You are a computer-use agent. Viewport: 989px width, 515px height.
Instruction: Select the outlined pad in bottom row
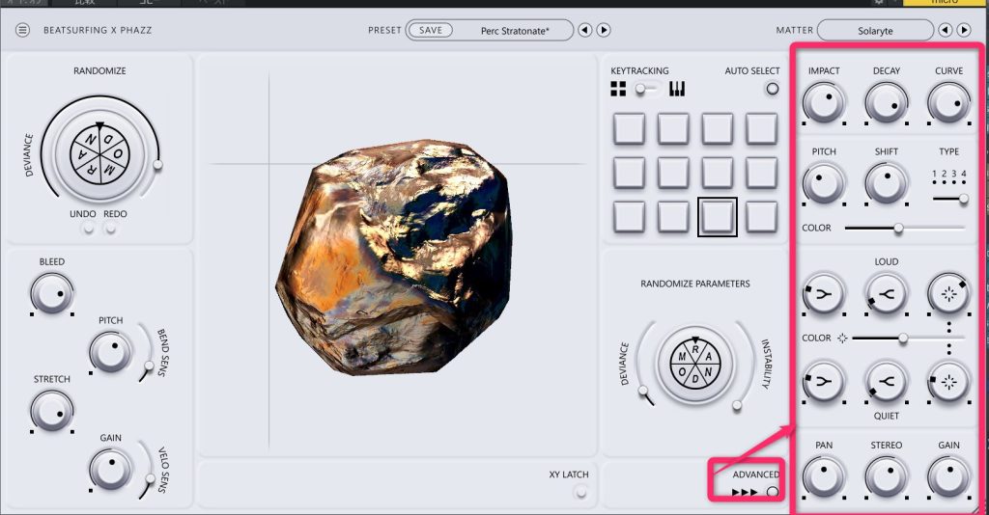coord(717,217)
